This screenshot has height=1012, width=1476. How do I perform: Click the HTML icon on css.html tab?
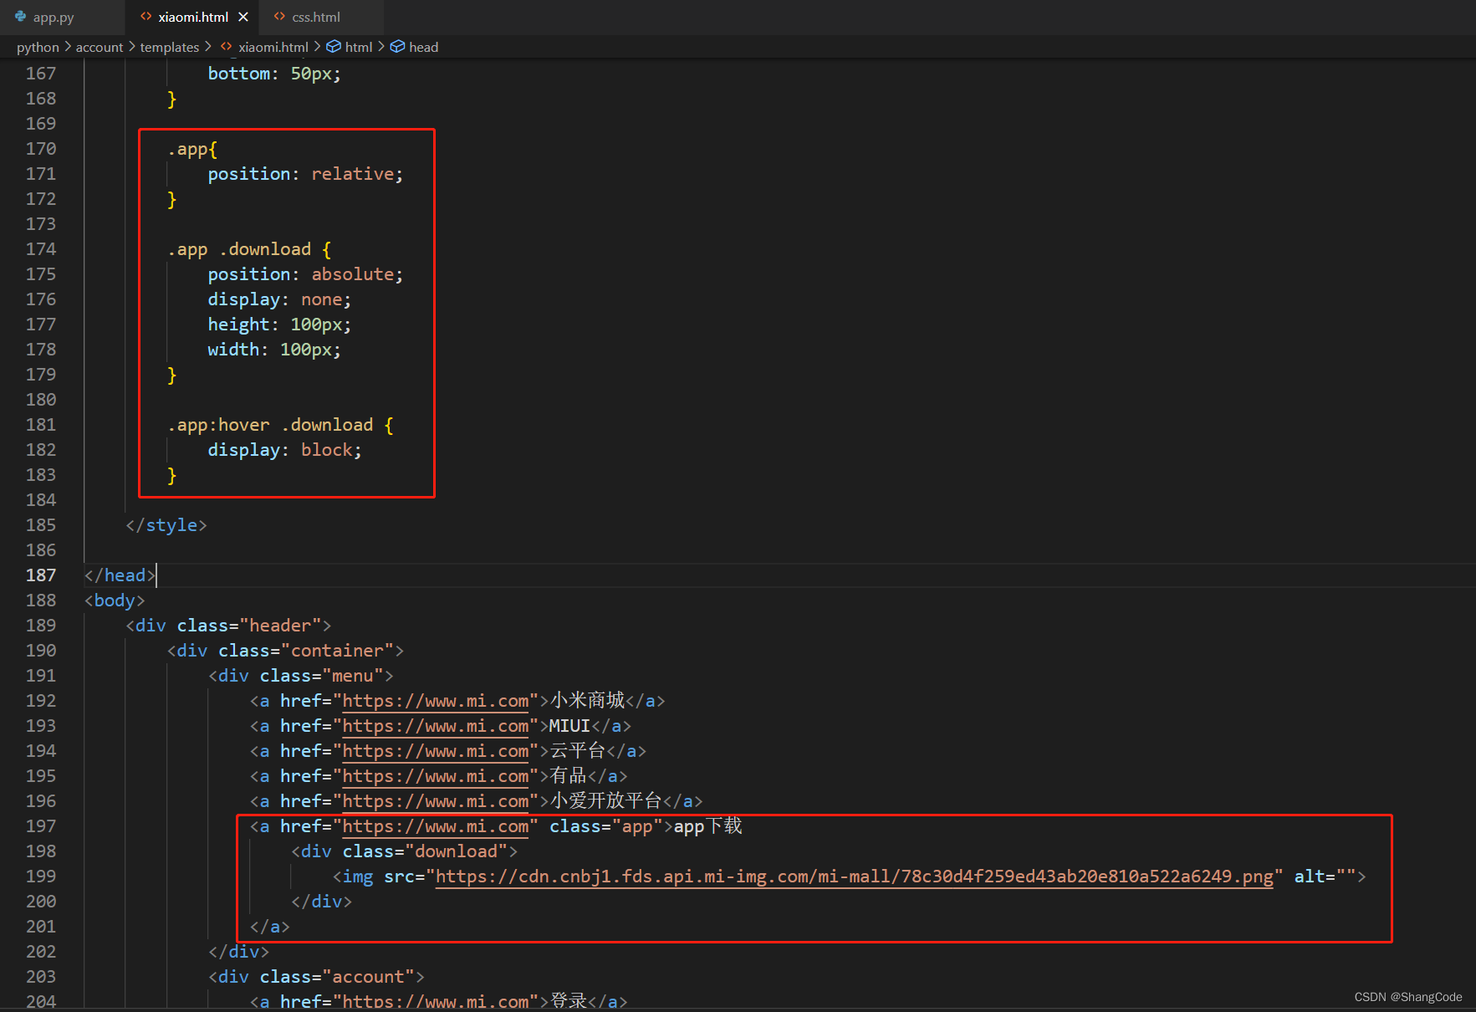(x=279, y=17)
